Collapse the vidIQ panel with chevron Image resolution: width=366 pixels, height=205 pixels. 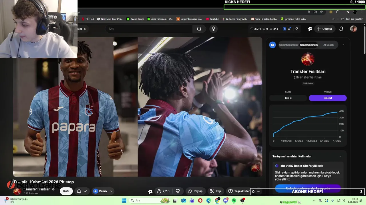tap(344, 45)
